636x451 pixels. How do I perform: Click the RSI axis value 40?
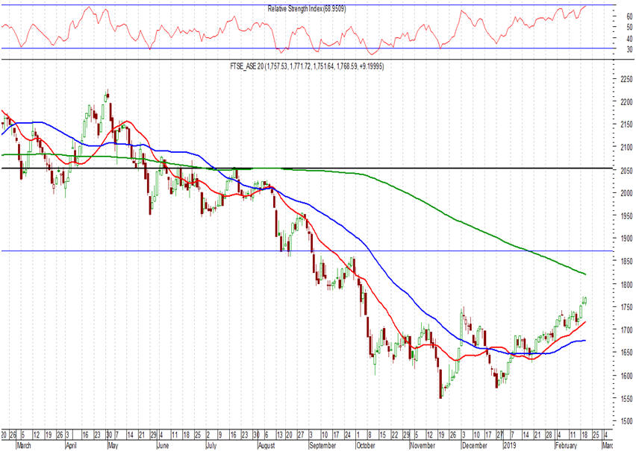coord(629,39)
